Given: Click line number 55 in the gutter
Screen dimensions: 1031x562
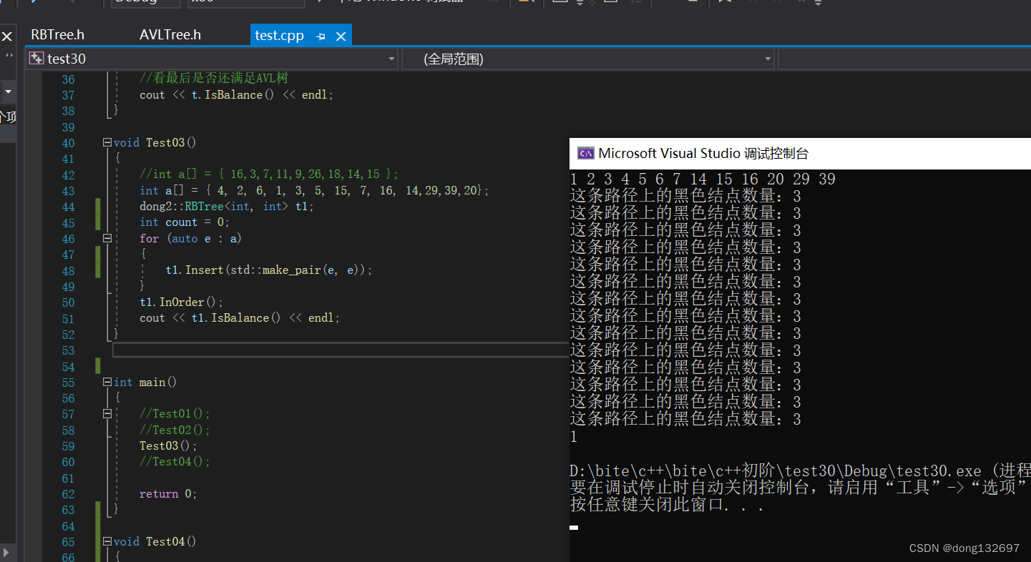Looking at the screenshot, I should pyautogui.click(x=68, y=383).
